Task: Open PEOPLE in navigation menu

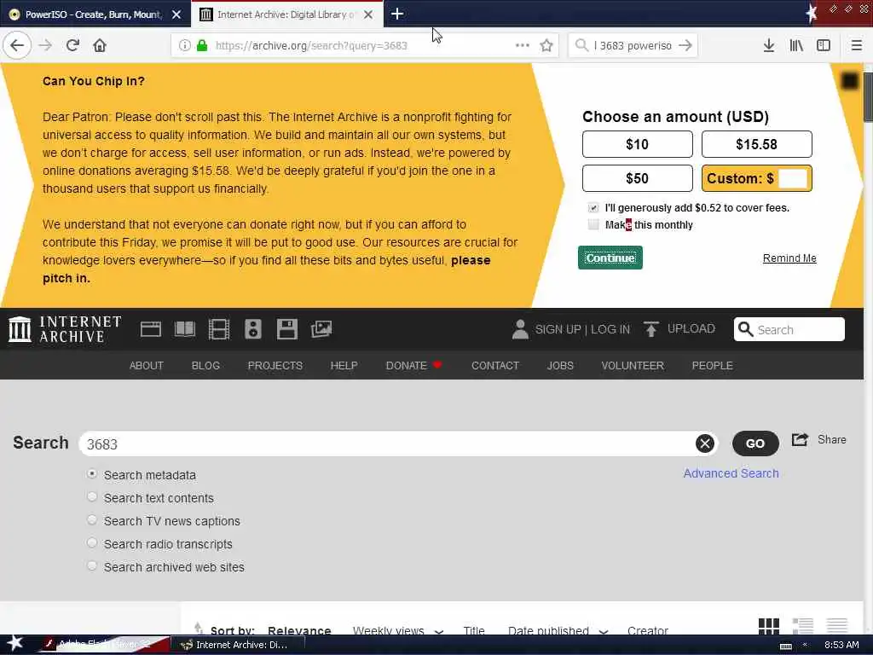Action: (712, 366)
